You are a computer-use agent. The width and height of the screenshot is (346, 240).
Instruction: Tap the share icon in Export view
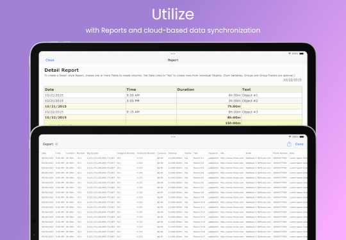tap(289, 144)
